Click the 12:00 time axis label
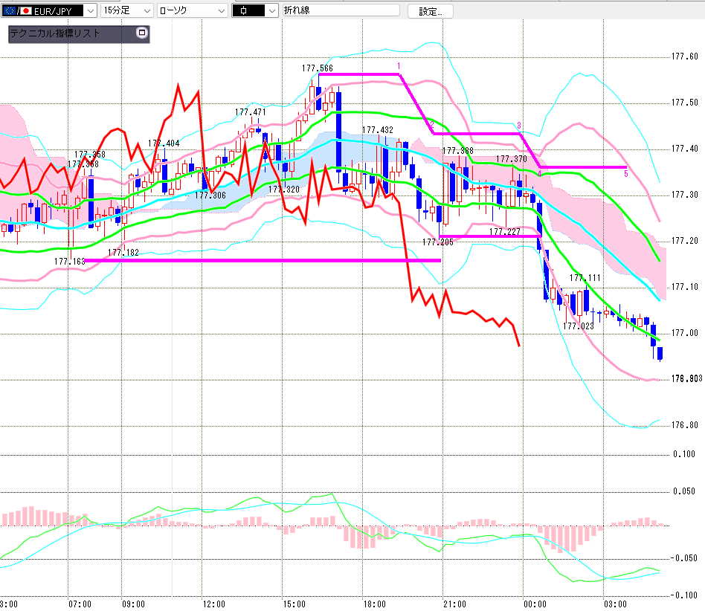705x611 pixels. click(x=214, y=604)
